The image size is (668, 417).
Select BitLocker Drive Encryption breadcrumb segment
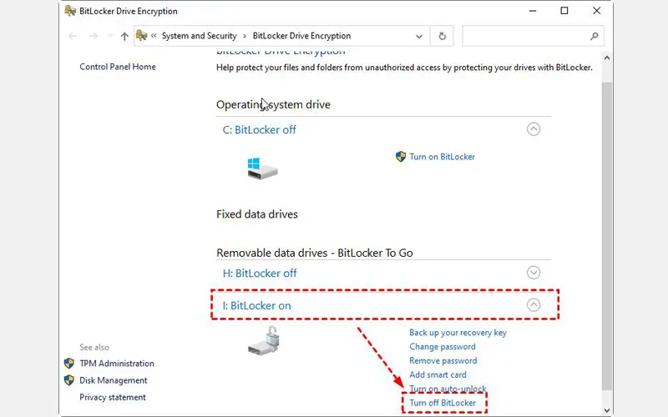301,36
